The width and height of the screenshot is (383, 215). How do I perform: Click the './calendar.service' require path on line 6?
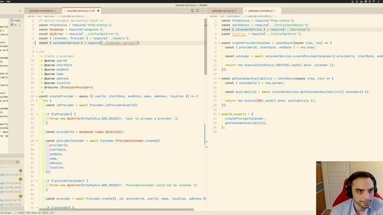[x=119, y=43]
